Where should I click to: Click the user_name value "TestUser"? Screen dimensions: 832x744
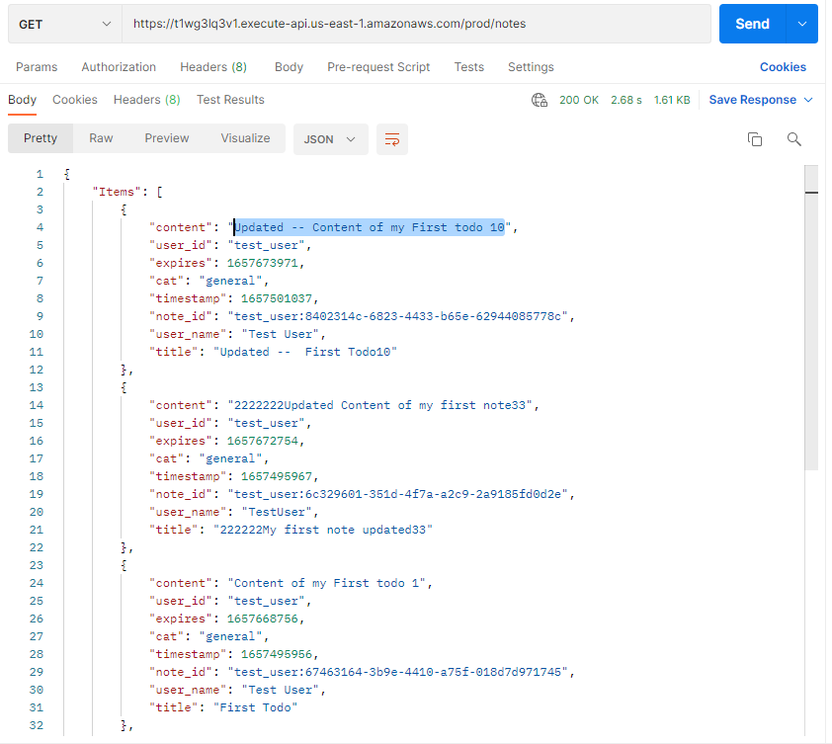(277, 512)
